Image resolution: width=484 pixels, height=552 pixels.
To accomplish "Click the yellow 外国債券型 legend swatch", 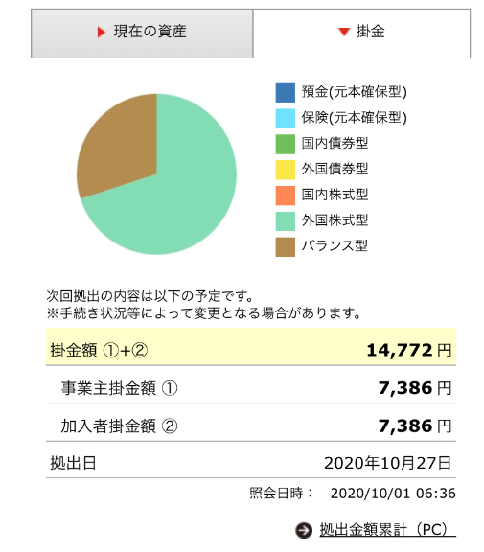I will tap(285, 170).
